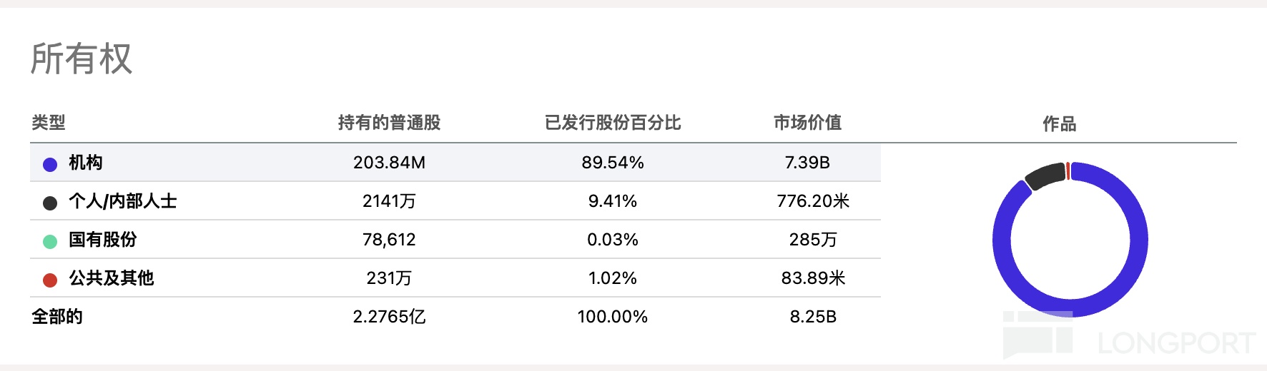Click the 已发行股份百分比 column header
This screenshot has width=1267, height=371.
coord(613,123)
